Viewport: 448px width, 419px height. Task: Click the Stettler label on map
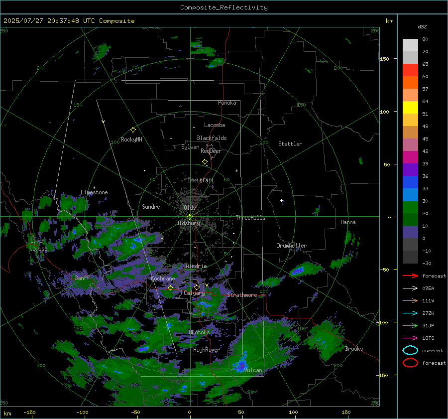pyautogui.click(x=290, y=144)
